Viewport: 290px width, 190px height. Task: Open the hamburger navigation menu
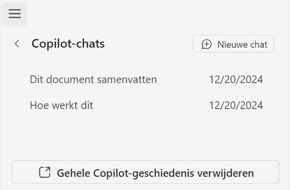15,14
